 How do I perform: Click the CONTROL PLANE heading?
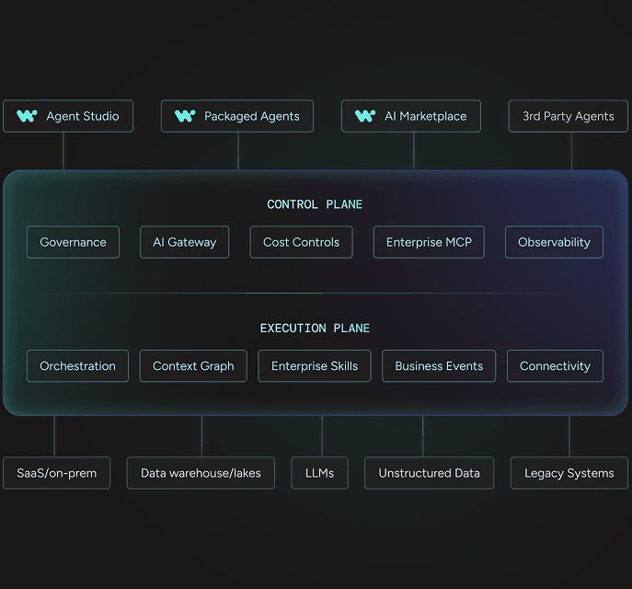315,204
